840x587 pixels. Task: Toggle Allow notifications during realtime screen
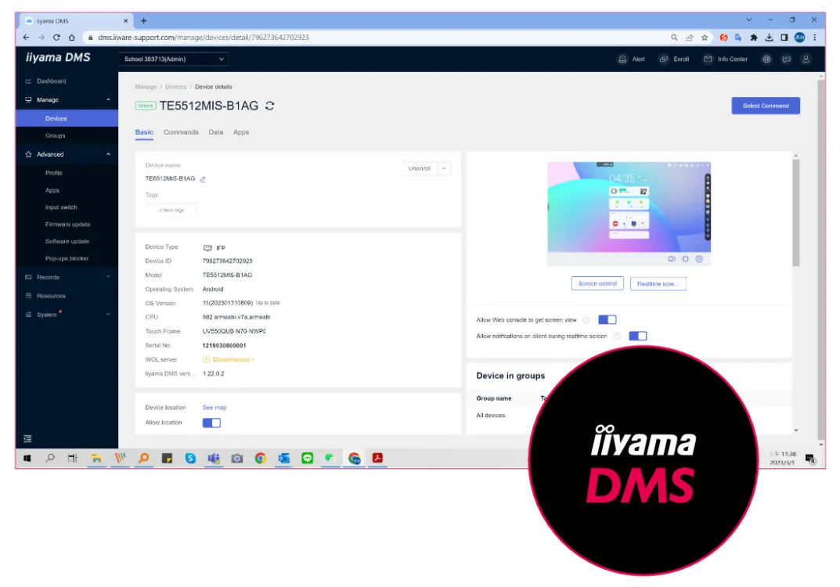[x=637, y=337]
